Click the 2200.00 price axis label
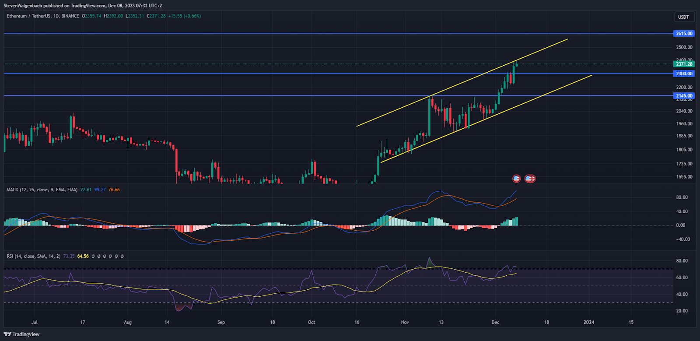The height and width of the screenshot is (341, 700). tap(684, 88)
